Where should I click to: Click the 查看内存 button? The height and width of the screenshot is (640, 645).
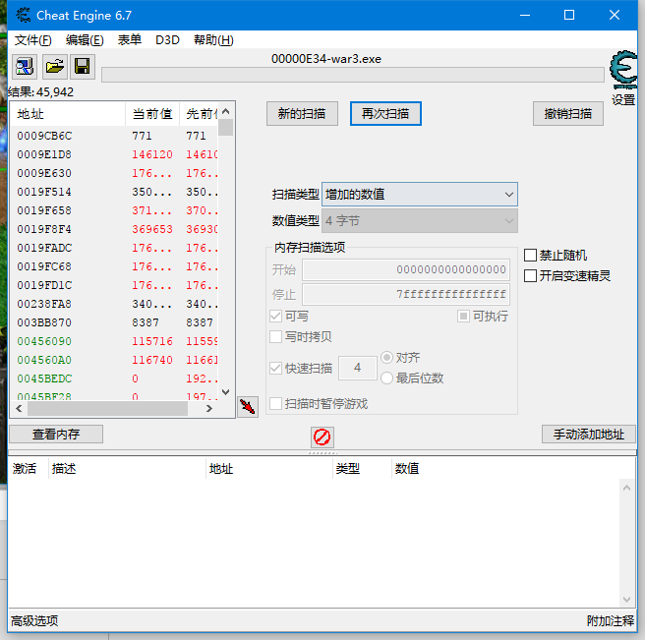click(x=56, y=434)
